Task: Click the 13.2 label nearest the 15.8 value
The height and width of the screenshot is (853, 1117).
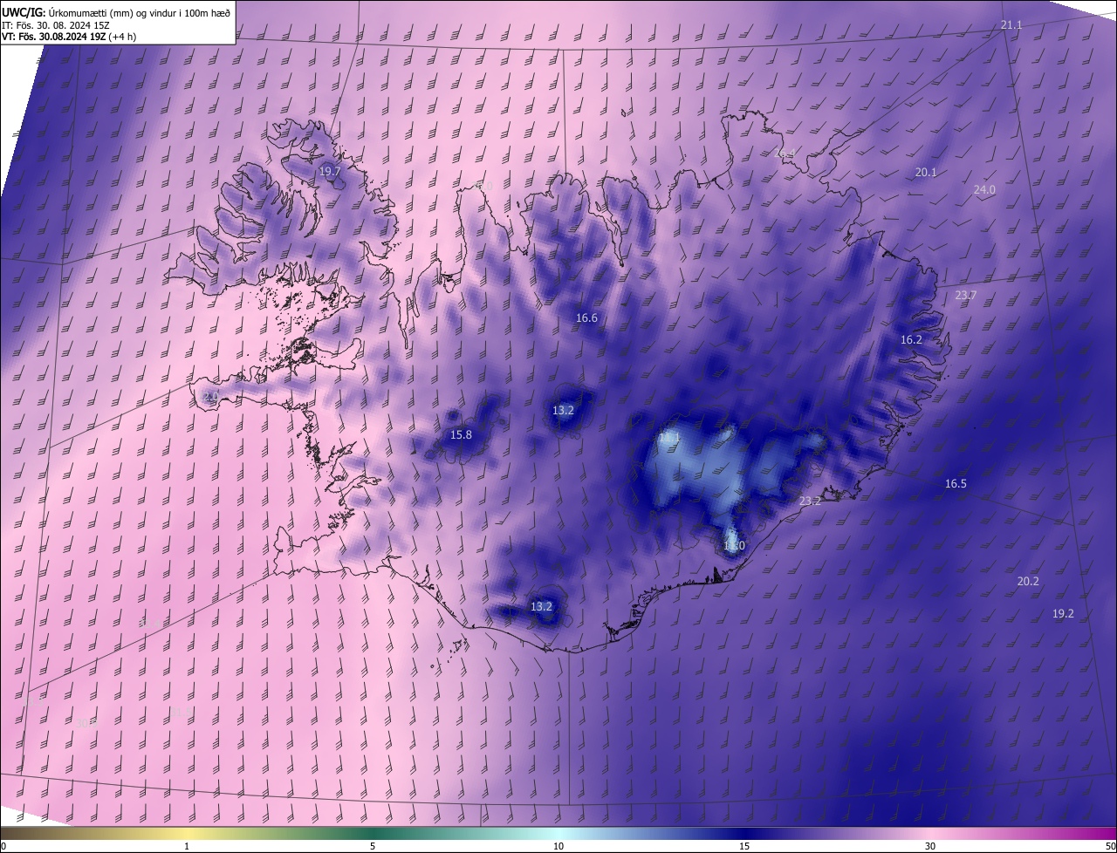Action: [563, 411]
